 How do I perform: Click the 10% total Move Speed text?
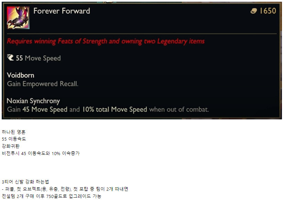point(115,109)
